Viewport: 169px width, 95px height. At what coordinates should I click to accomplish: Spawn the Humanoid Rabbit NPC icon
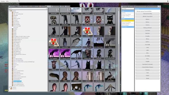pyautogui.click(x=110, y=77)
